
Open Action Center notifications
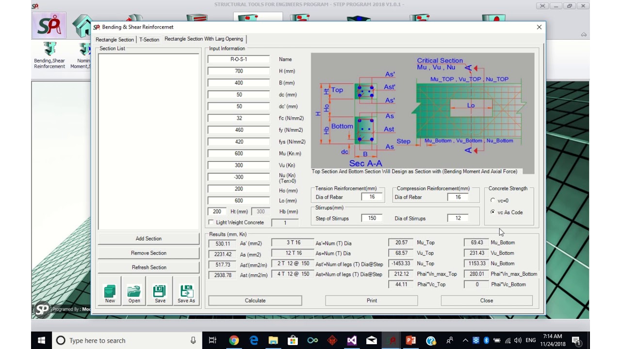[x=576, y=340]
